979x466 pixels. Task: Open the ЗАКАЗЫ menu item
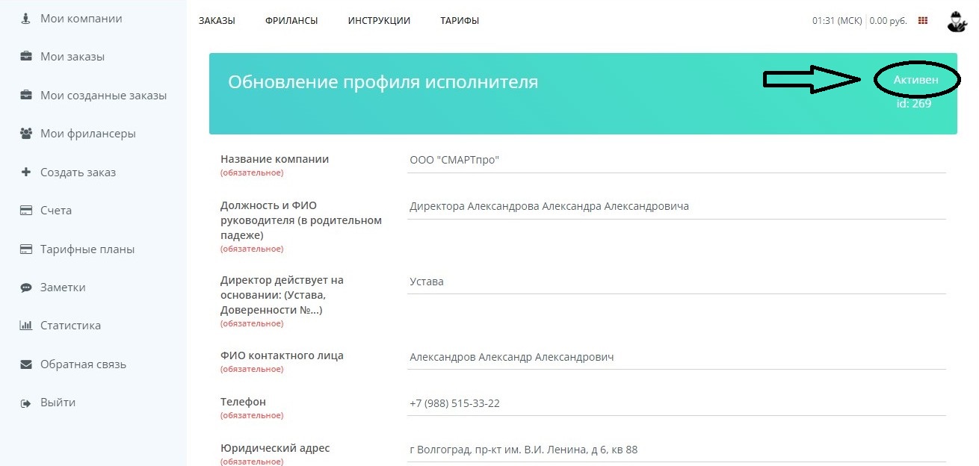(x=217, y=21)
